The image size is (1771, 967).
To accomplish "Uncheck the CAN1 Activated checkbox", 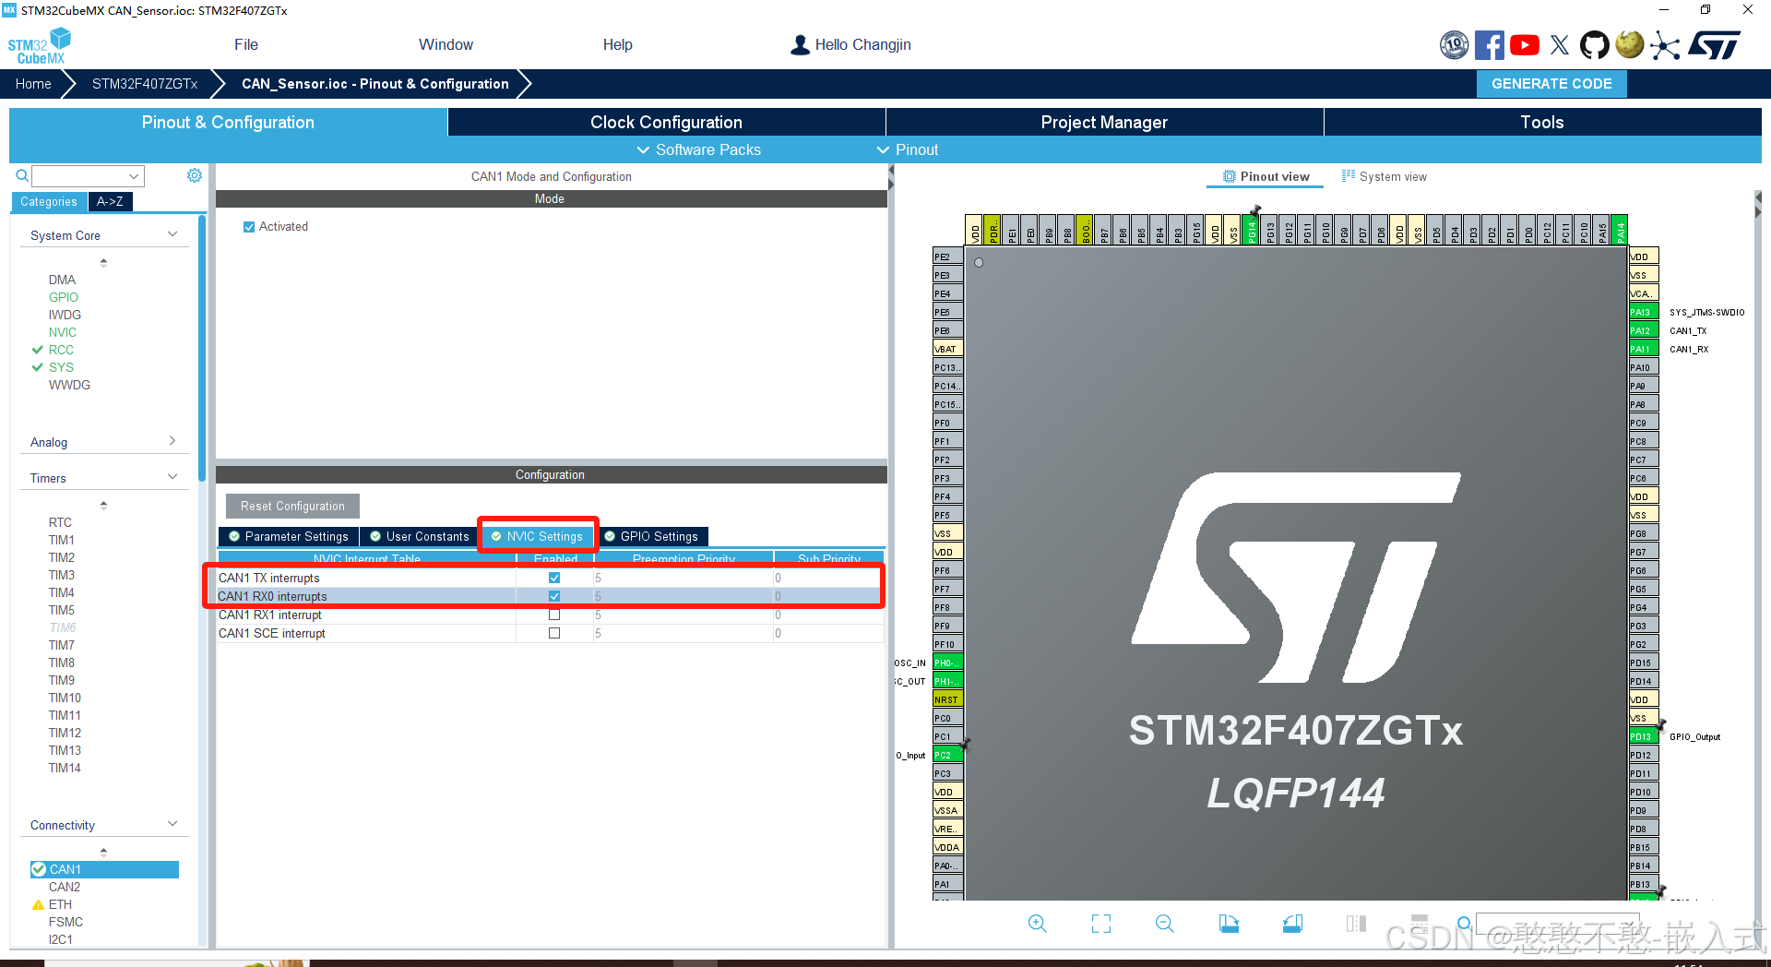I will coord(249,227).
